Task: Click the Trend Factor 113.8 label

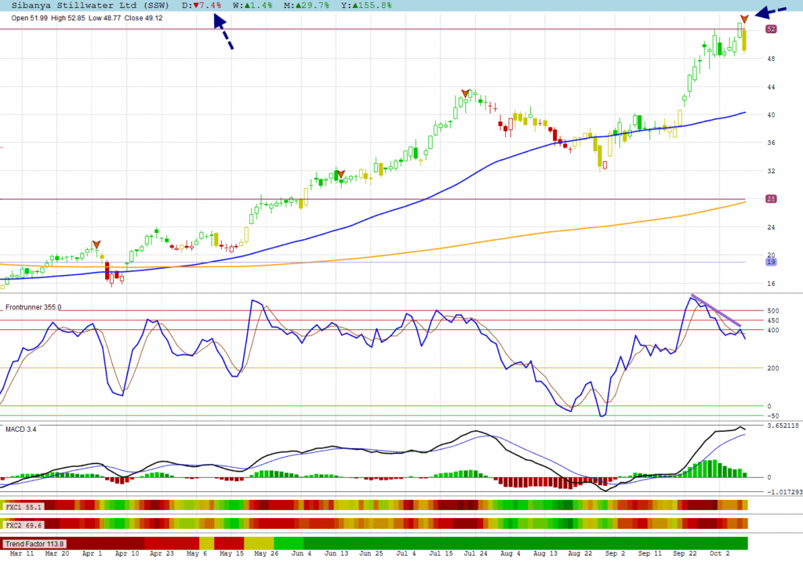Action: [x=35, y=543]
